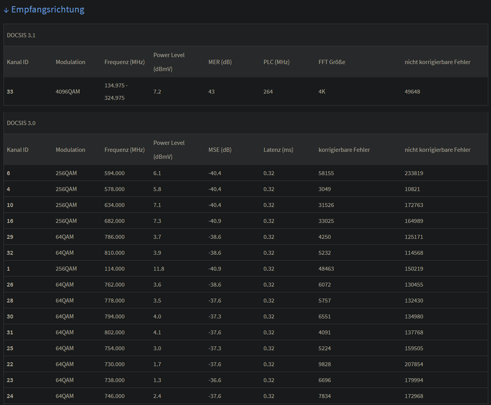Select the DOCSIS 3.0 table title
Viewport: 491px width, 405px height.
(21, 123)
